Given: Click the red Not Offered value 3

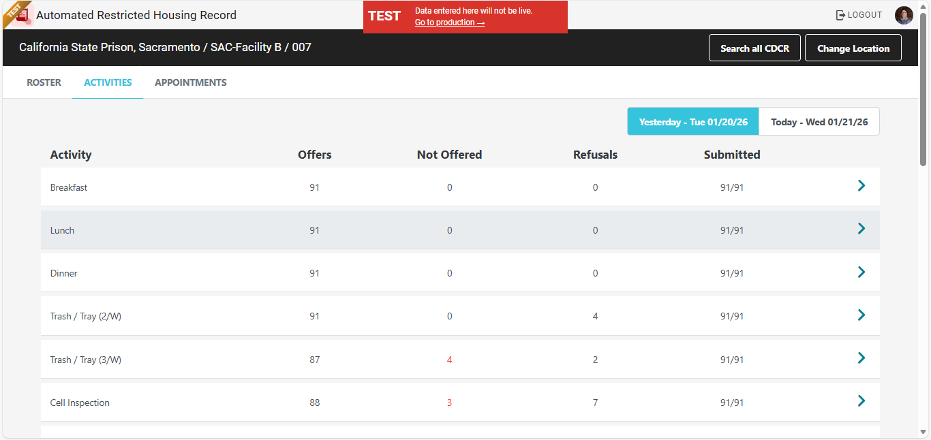Looking at the screenshot, I should [449, 403].
